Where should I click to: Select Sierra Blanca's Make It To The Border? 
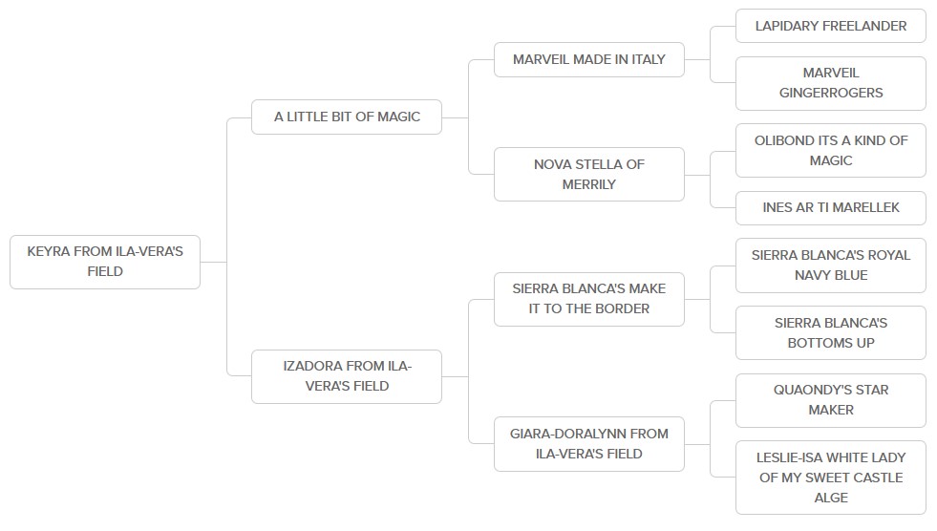click(588, 299)
